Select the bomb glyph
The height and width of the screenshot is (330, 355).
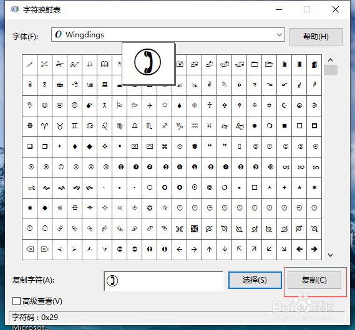click(x=90, y=106)
